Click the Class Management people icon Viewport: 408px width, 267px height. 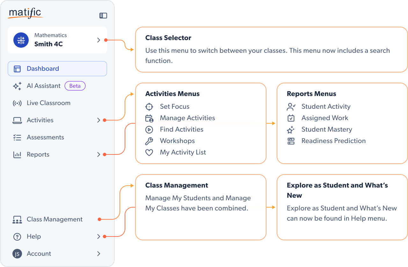tap(17, 220)
